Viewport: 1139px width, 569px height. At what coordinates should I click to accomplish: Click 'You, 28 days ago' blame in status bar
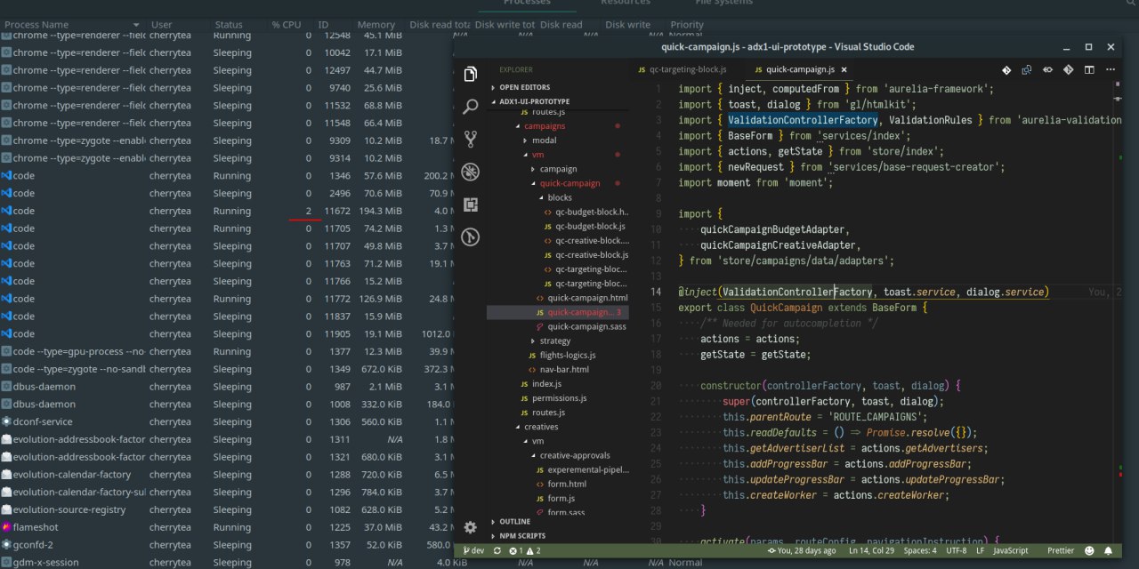(801, 551)
